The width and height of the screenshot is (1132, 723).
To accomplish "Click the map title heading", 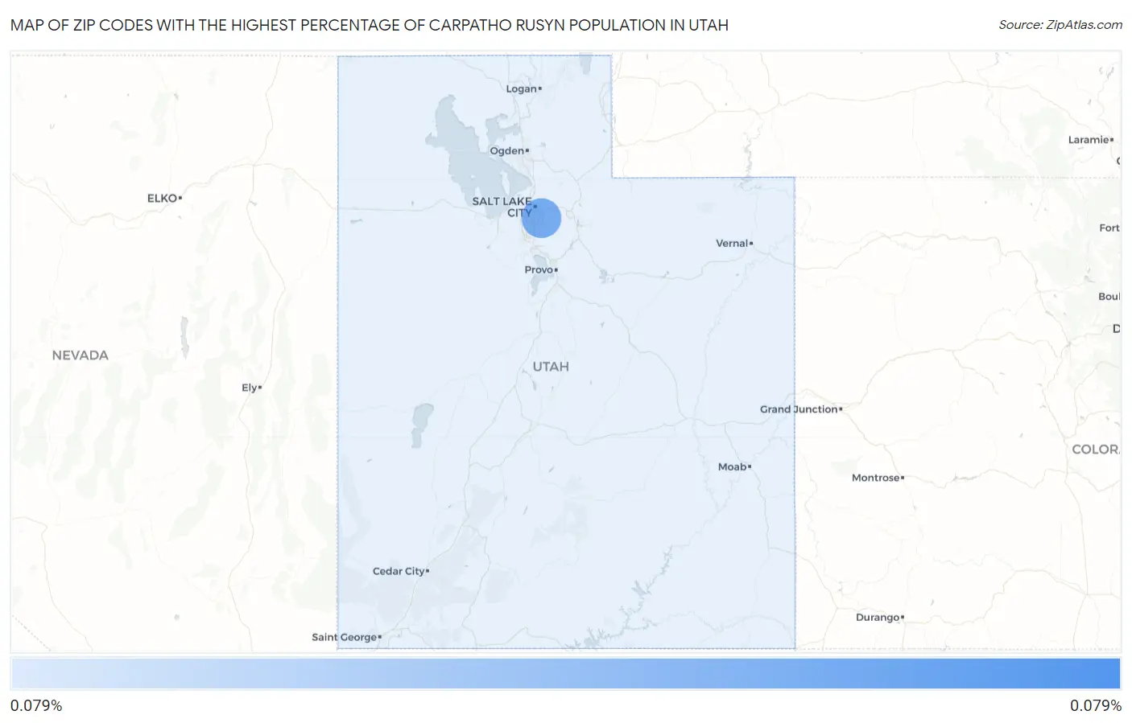I will pos(370,25).
